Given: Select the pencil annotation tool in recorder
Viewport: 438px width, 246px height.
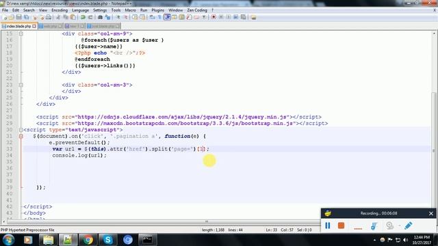Looking at the screenshot, I should pos(408,225).
